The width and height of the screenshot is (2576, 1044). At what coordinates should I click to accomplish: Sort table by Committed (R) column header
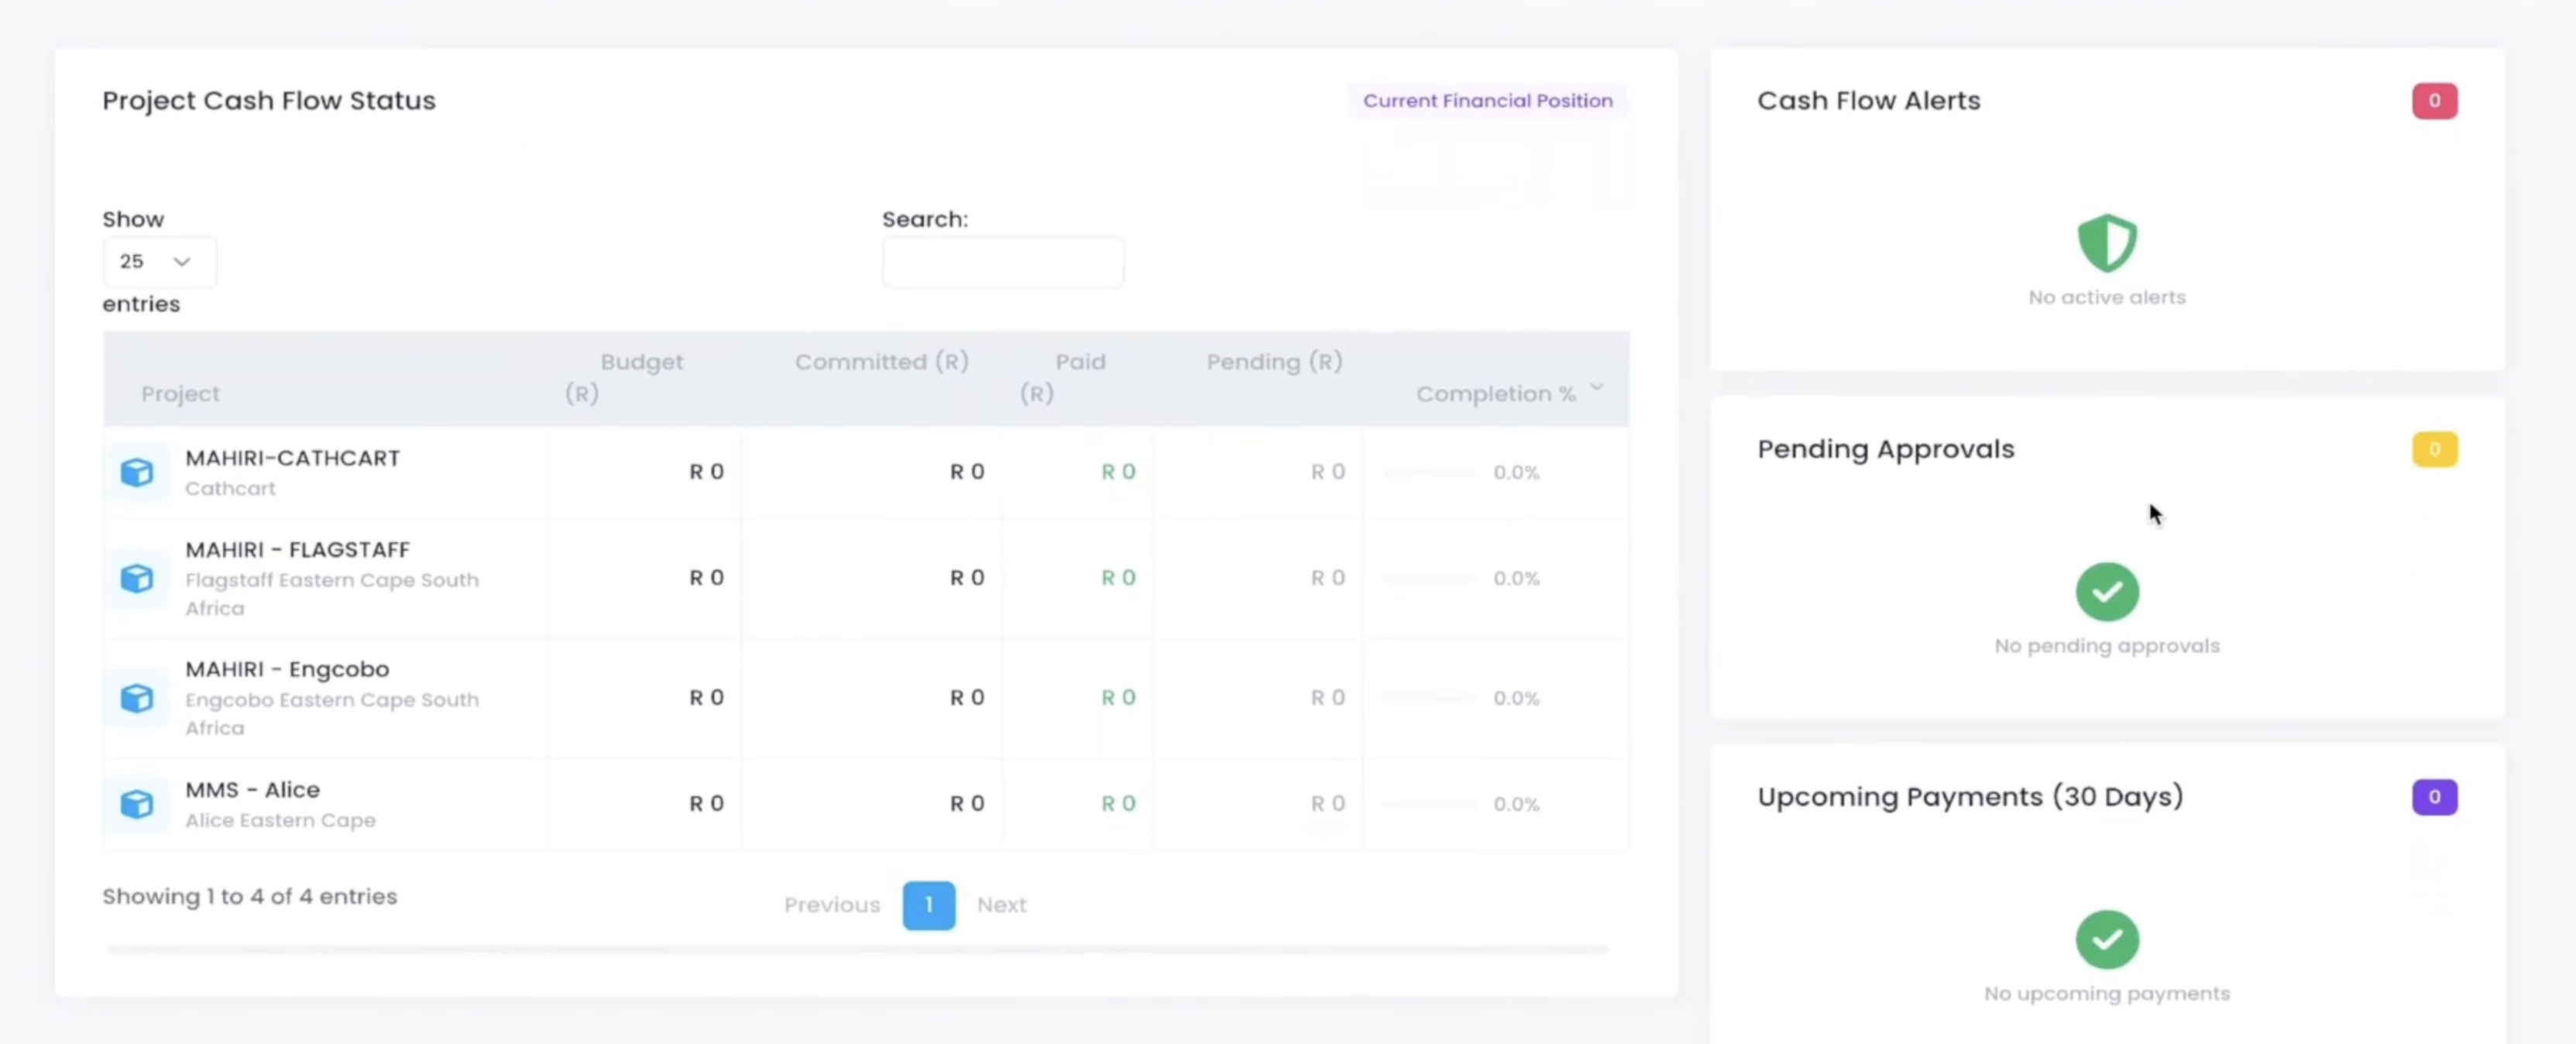[881, 362]
